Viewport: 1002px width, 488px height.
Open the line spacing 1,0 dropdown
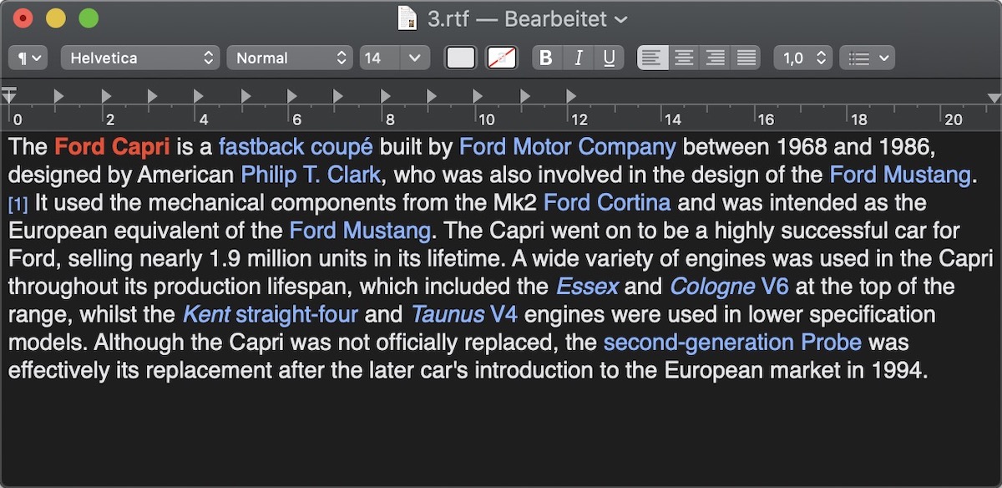(803, 58)
